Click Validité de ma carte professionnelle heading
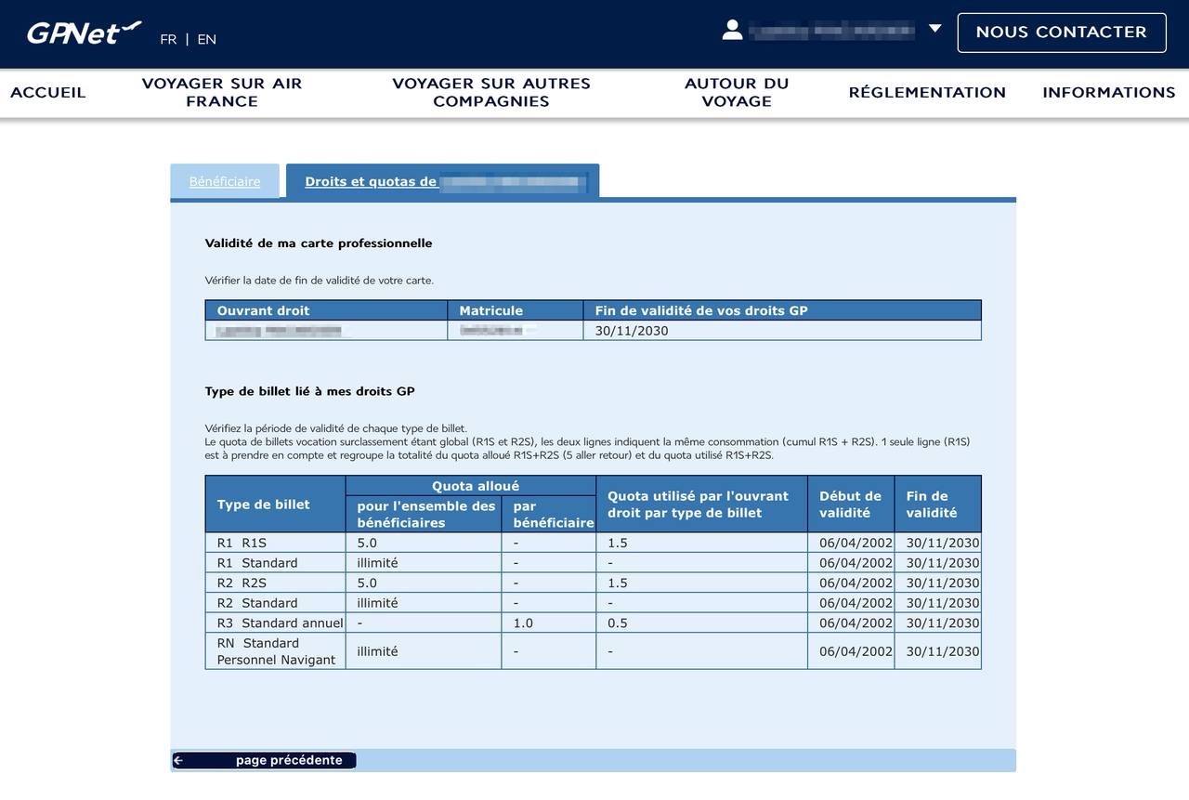Viewport: 1189px width, 800px height. (319, 243)
